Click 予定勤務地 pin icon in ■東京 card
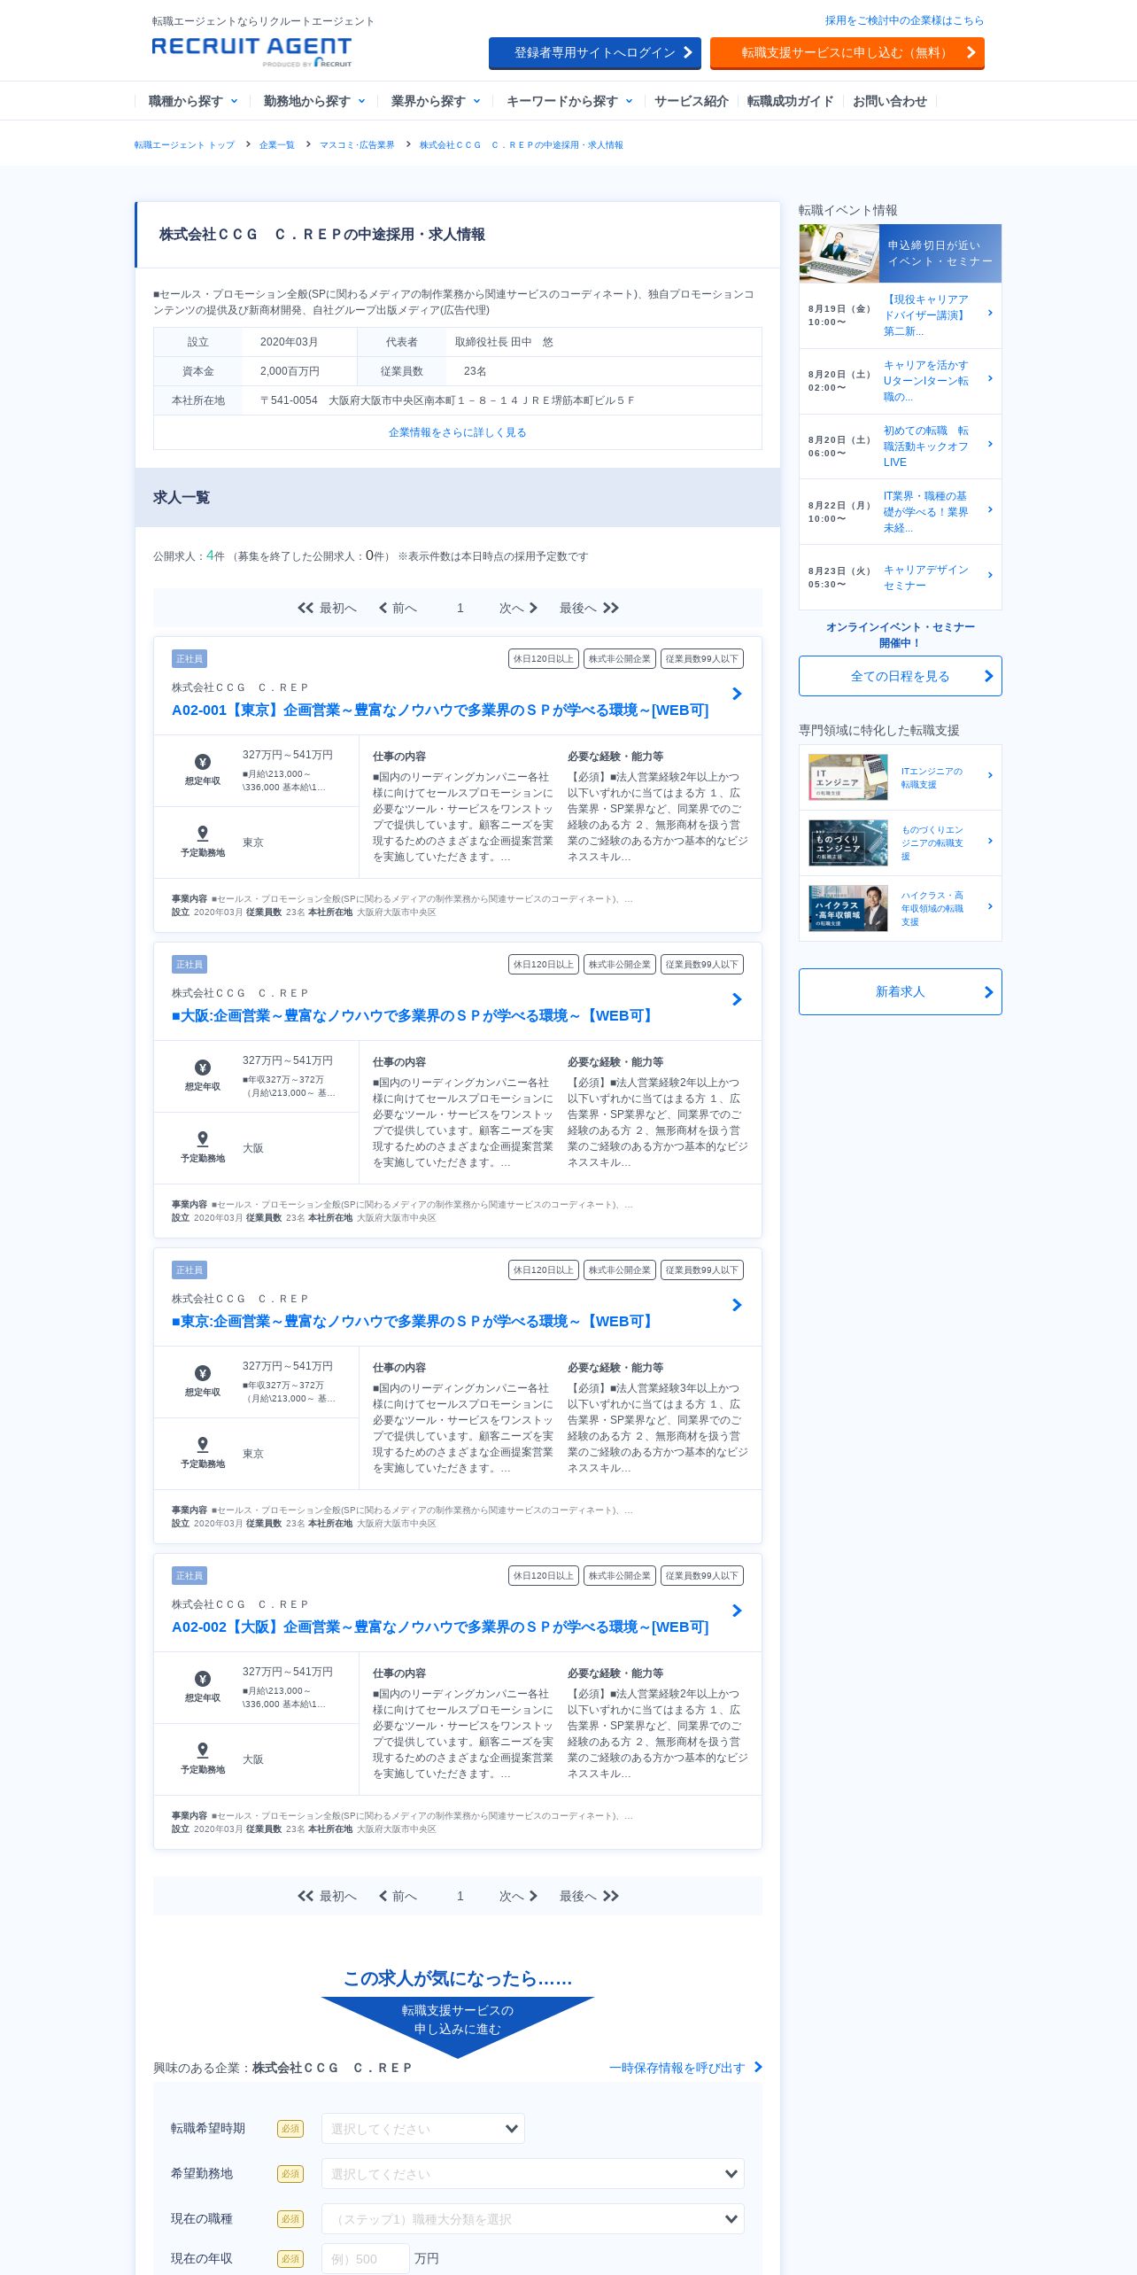 coord(203,1445)
